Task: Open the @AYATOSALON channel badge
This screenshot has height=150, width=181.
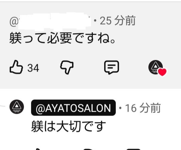Action: (73, 107)
